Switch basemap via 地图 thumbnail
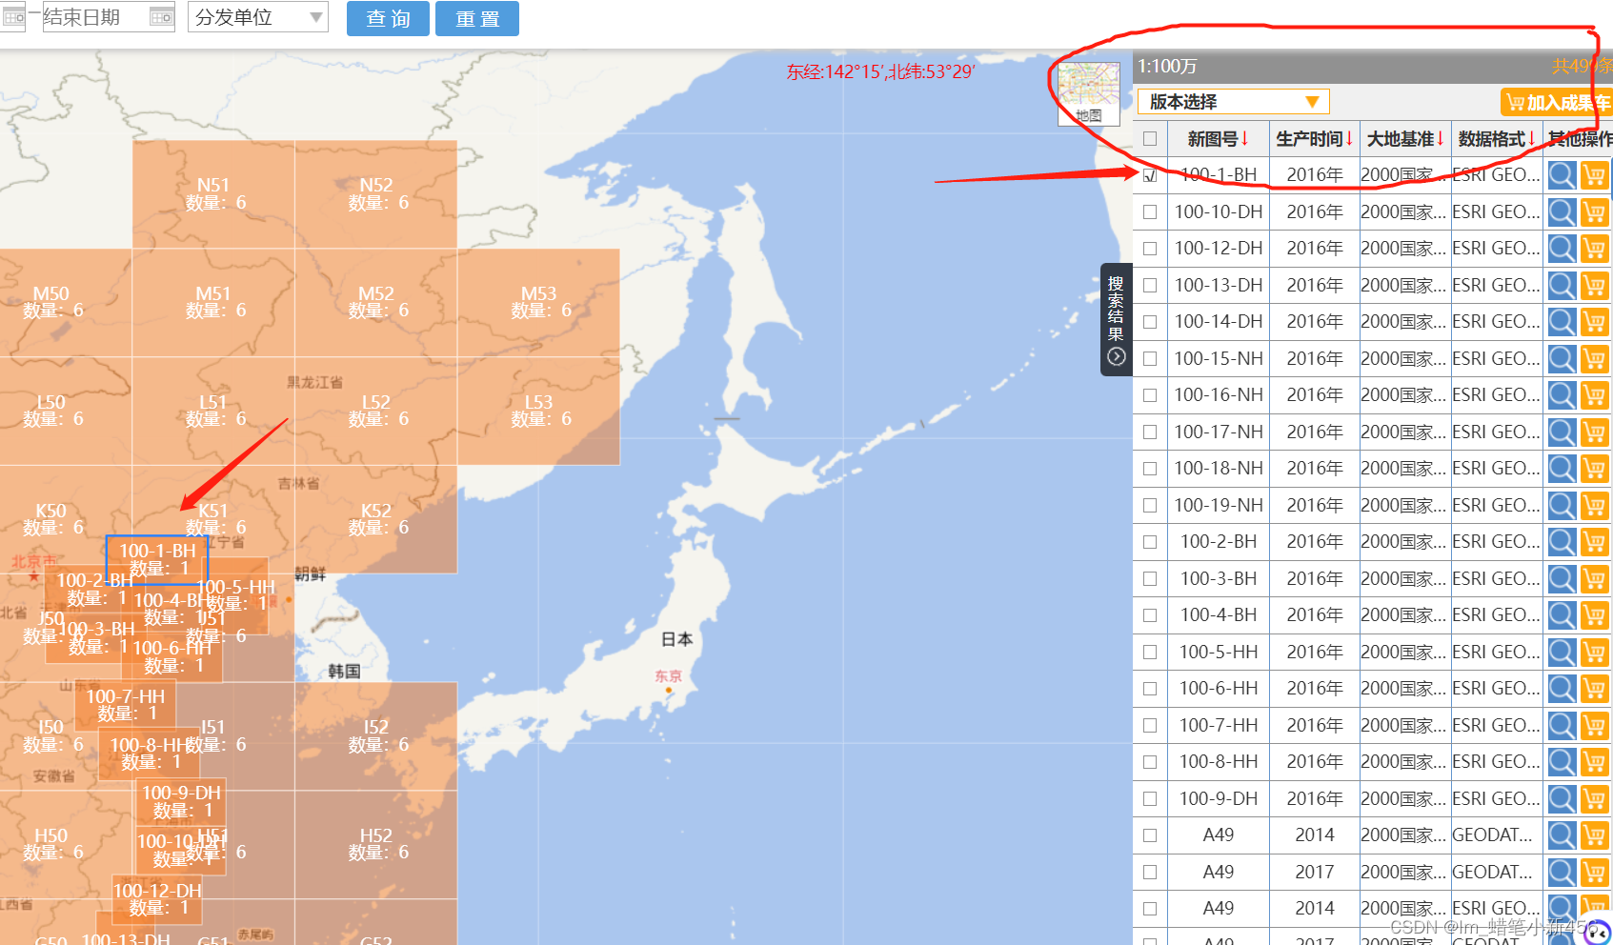 pyautogui.click(x=1089, y=93)
